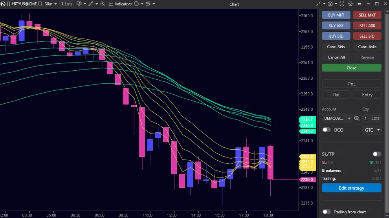Click the zoom-in magnifier icon
389x218 pixels.
click(103, 4)
